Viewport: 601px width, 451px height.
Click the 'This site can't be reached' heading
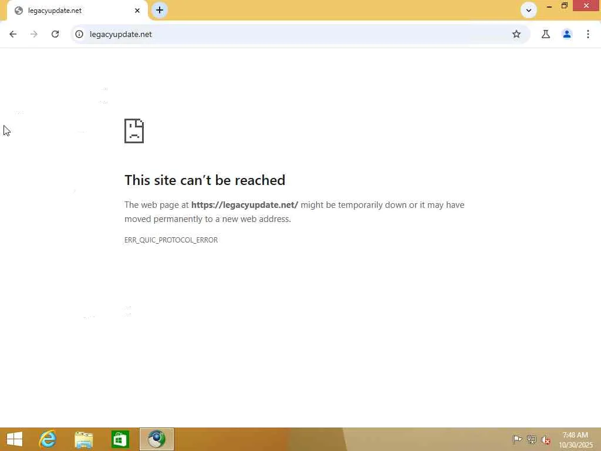[205, 180]
